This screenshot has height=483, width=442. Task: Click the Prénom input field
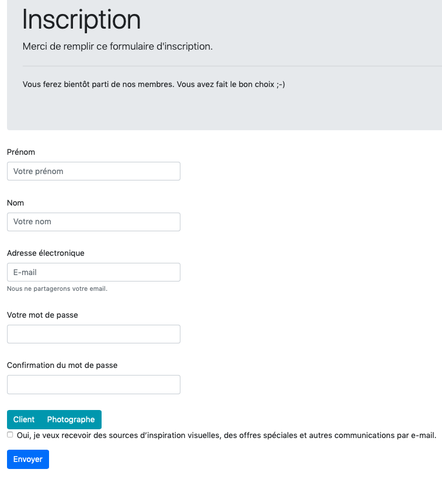93,171
